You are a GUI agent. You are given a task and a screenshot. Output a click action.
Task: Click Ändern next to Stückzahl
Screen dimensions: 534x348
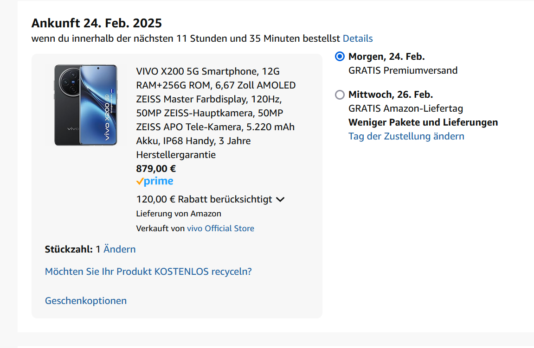(x=120, y=249)
